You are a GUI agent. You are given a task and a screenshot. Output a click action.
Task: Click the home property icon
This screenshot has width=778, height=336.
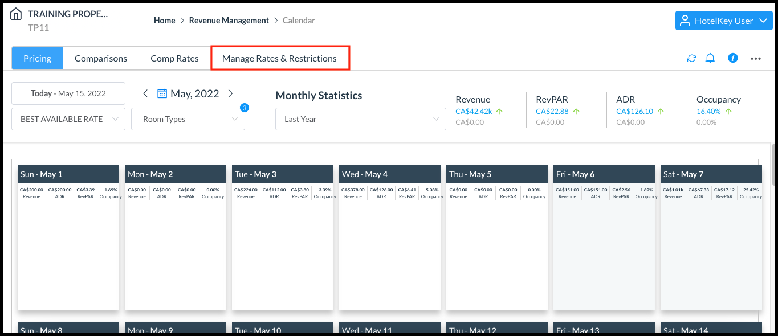(16, 14)
